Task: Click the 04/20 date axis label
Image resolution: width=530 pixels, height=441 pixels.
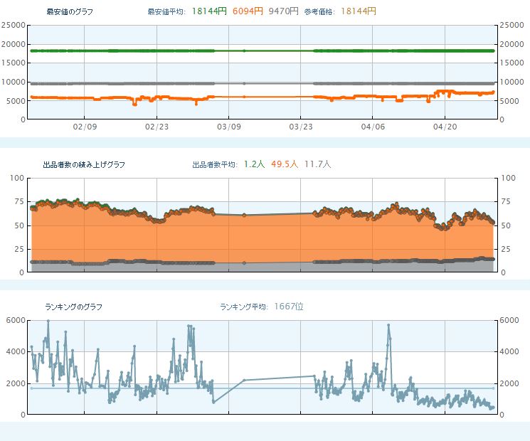Action: point(445,127)
